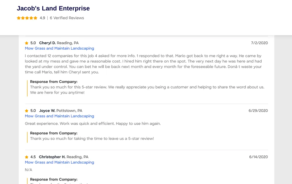Select reviewer name Joyce W.
The width and height of the screenshot is (292, 184).
47,111
